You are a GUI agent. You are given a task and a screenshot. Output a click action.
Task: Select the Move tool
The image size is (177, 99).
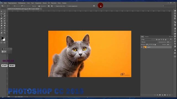pos(1,11)
